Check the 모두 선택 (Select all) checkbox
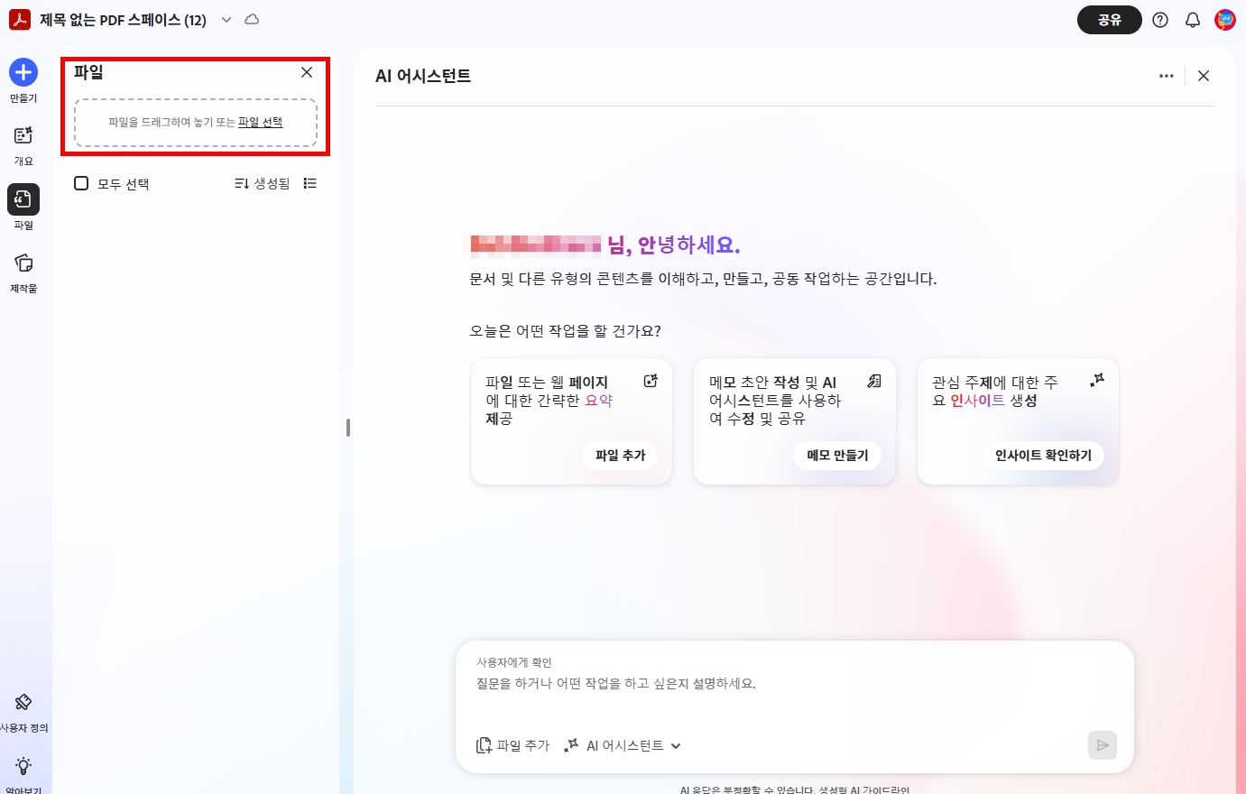 [81, 183]
